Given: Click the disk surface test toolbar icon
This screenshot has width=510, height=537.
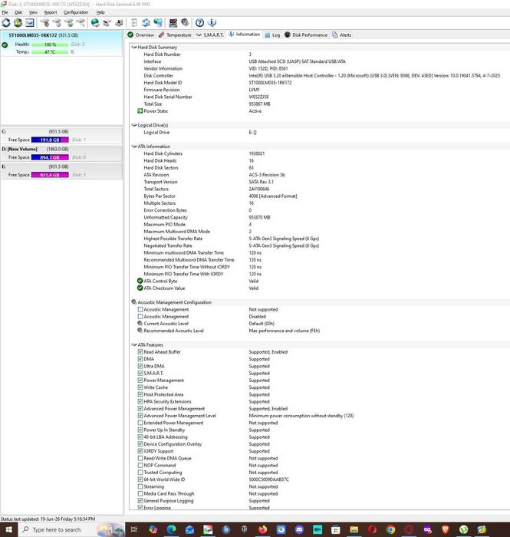Looking at the screenshot, I should 81,23.
